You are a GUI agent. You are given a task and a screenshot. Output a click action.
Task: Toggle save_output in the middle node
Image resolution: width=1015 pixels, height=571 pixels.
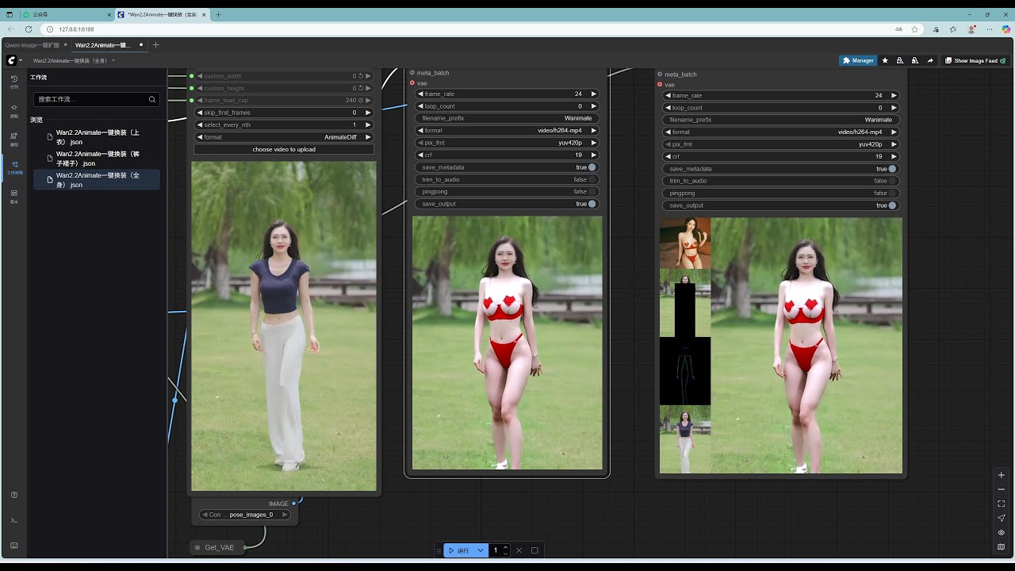(x=507, y=204)
